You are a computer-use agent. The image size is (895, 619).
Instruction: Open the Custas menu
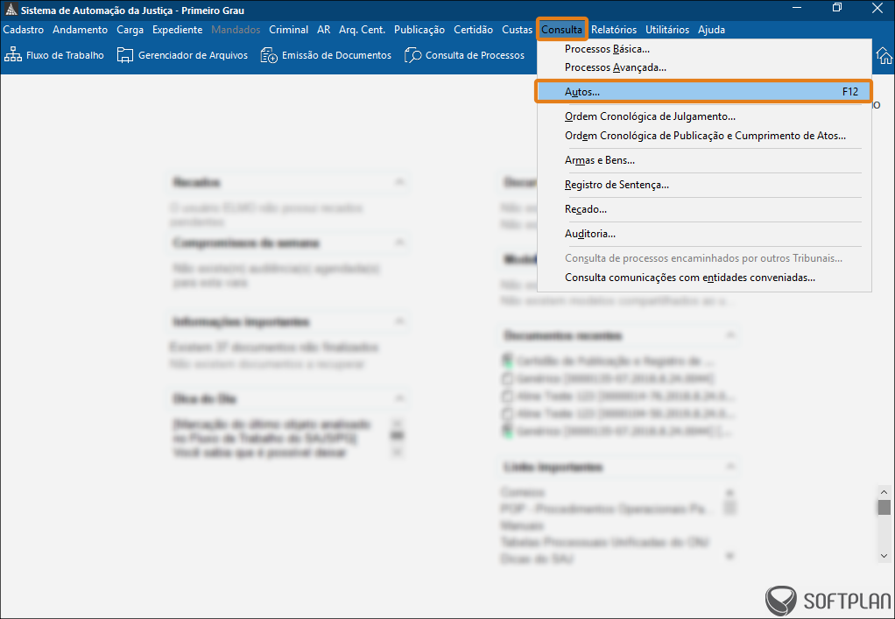(x=517, y=30)
